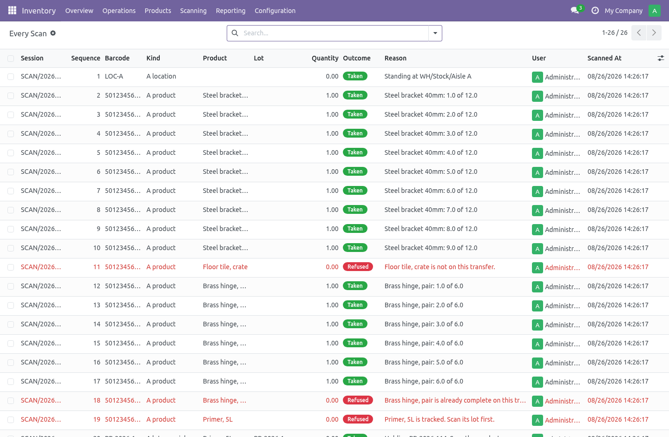Go to the Inventory Overview
This screenshot has height=437, width=669.
pos(79,11)
